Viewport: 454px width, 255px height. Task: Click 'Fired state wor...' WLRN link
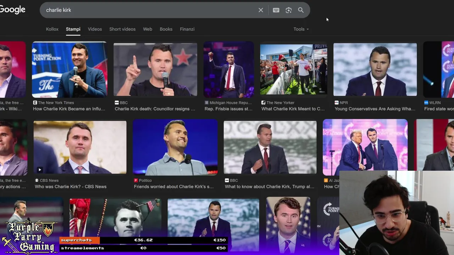click(x=439, y=109)
